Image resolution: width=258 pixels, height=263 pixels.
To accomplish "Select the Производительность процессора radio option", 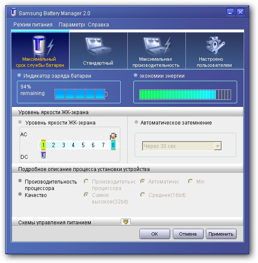I will tap(86, 181).
